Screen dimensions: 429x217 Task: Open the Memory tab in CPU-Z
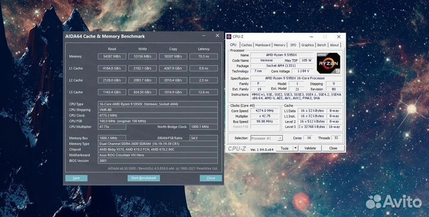tap(279, 45)
